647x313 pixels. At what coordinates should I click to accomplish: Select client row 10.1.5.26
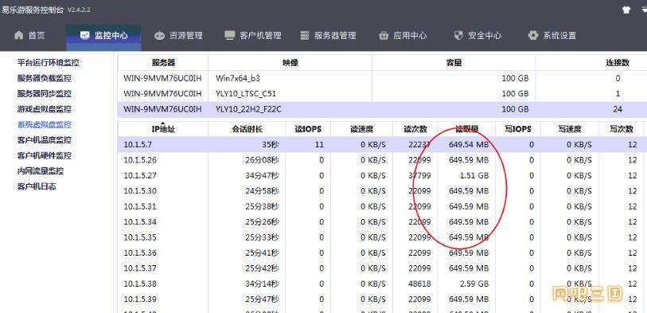pos(383,160)
